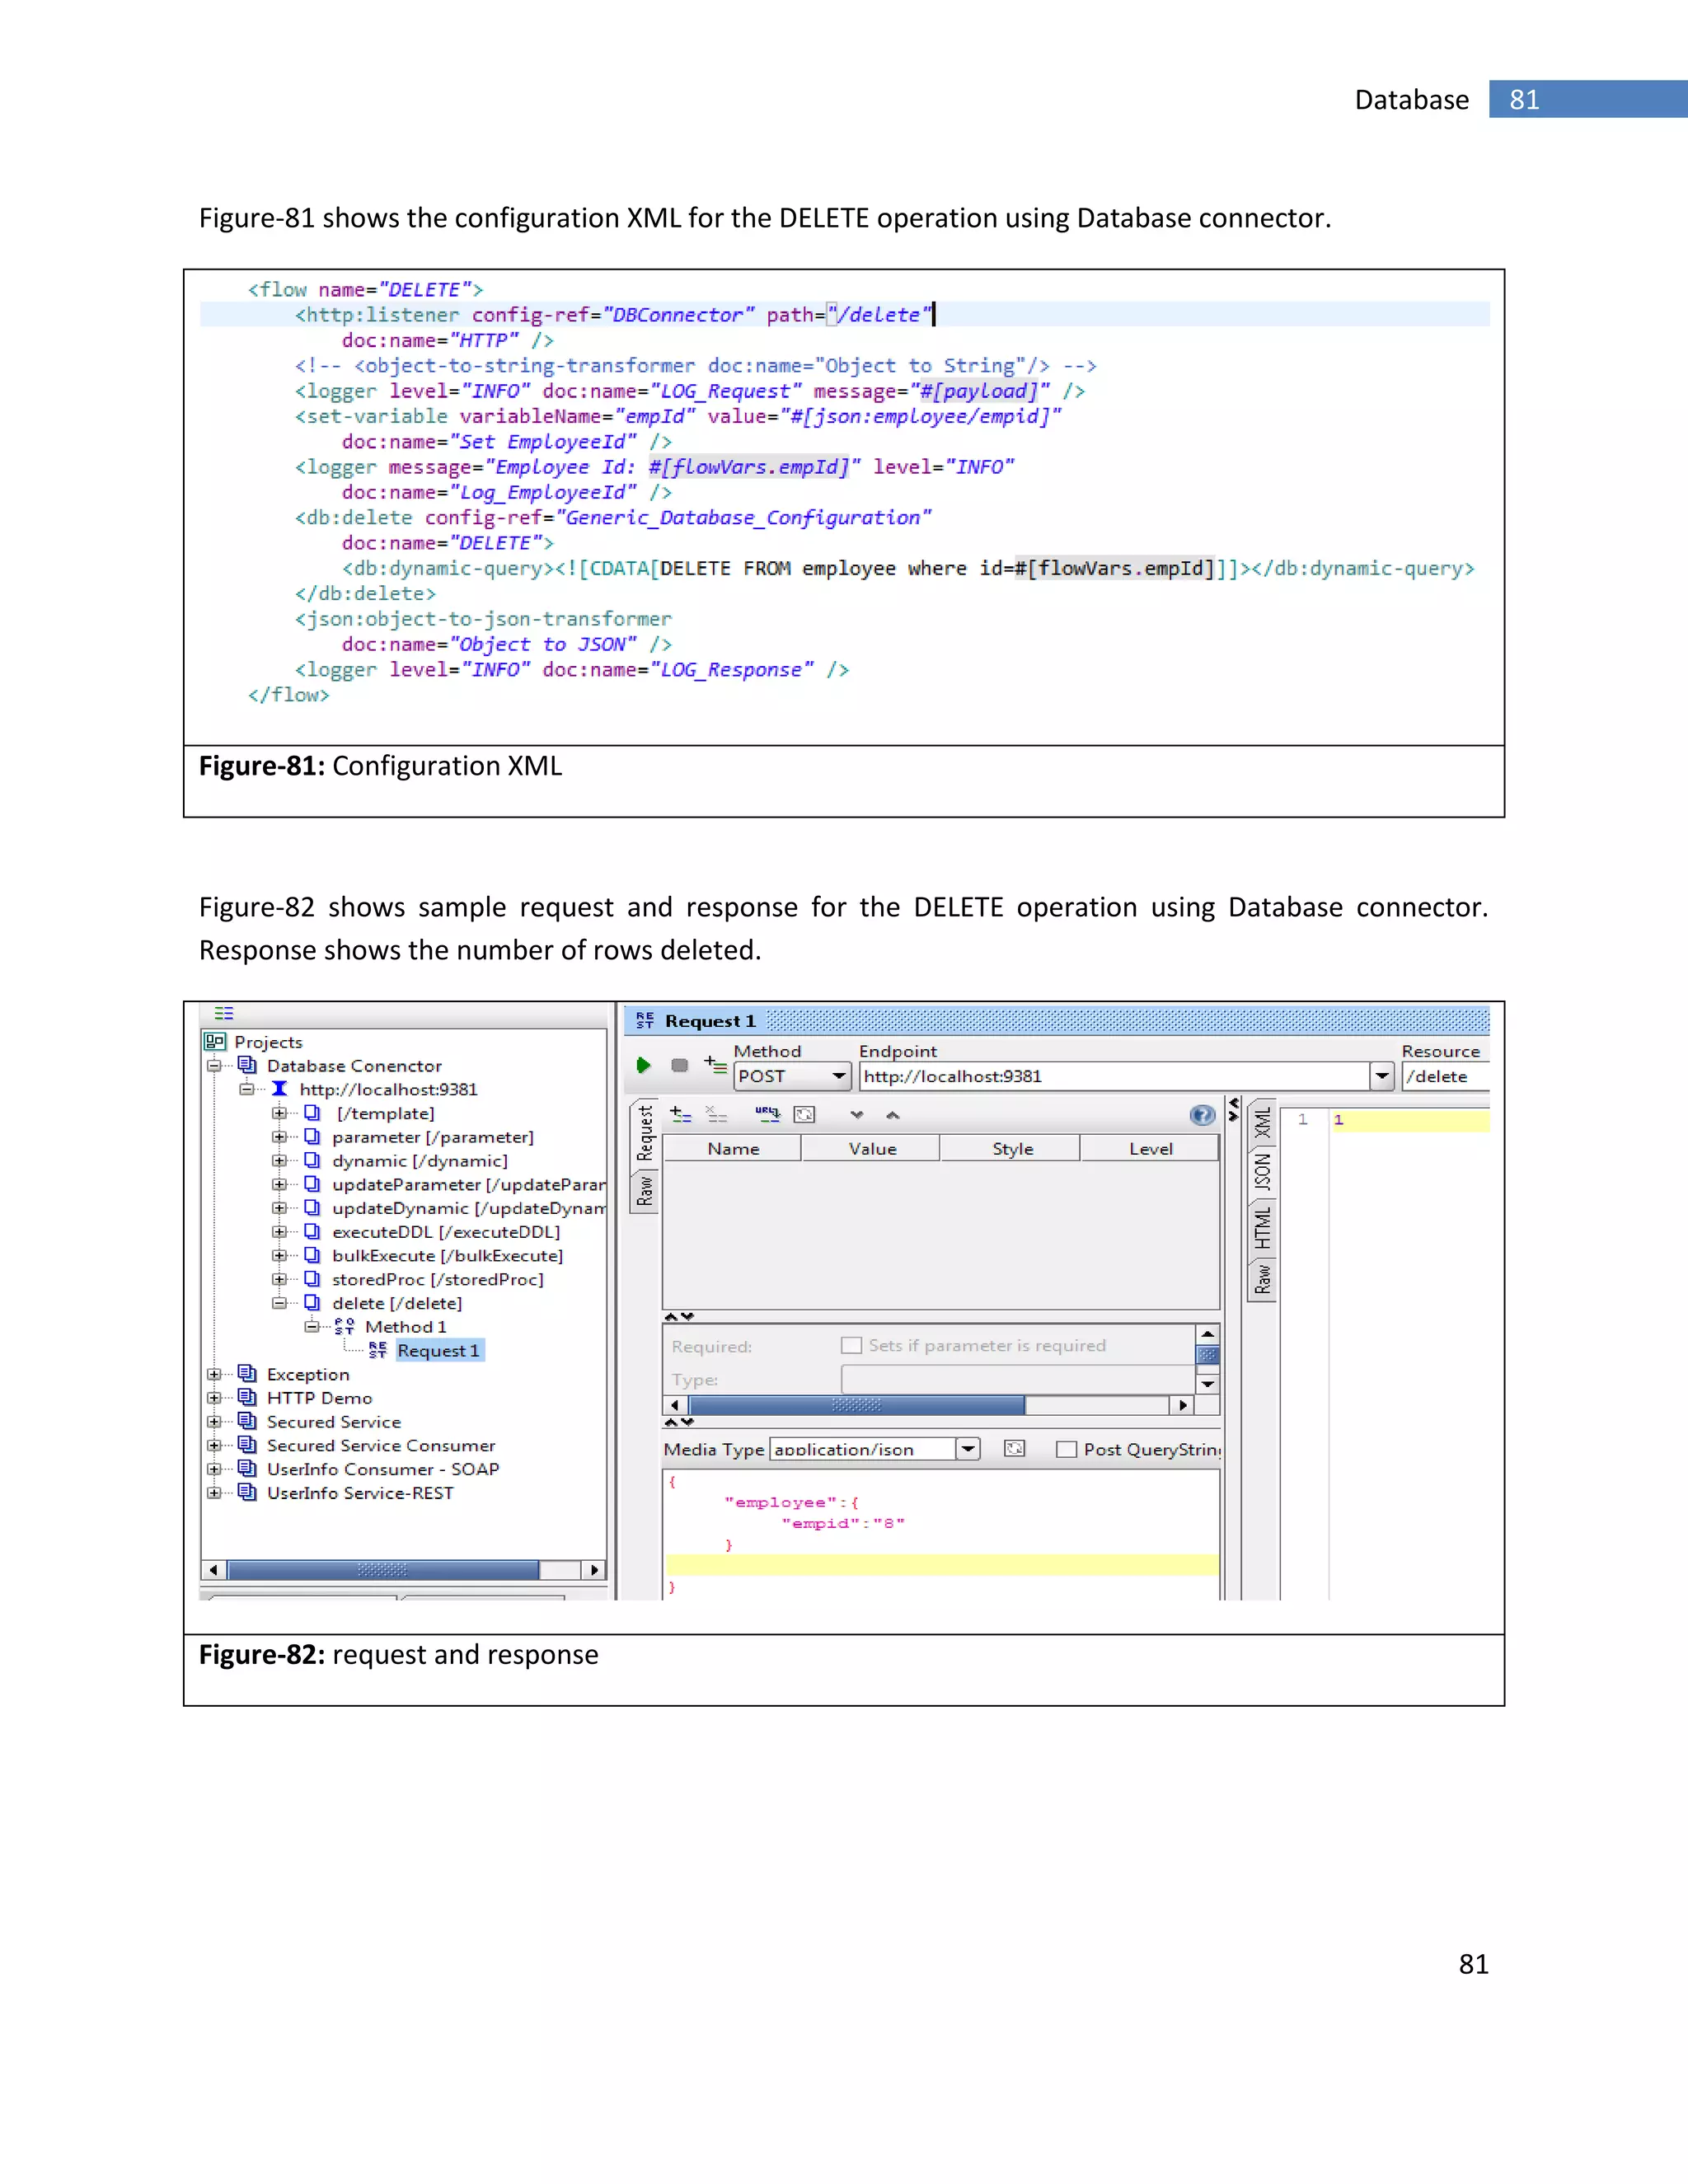The width and height of the screenshot is (1688, 2184).
Task: Open the JSON response tab
Action: pos(1263,1172)
